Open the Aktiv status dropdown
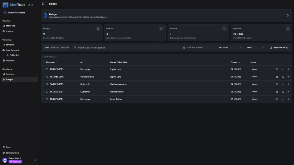Screen dimensions: 294x165 click(x=255, y=48)
